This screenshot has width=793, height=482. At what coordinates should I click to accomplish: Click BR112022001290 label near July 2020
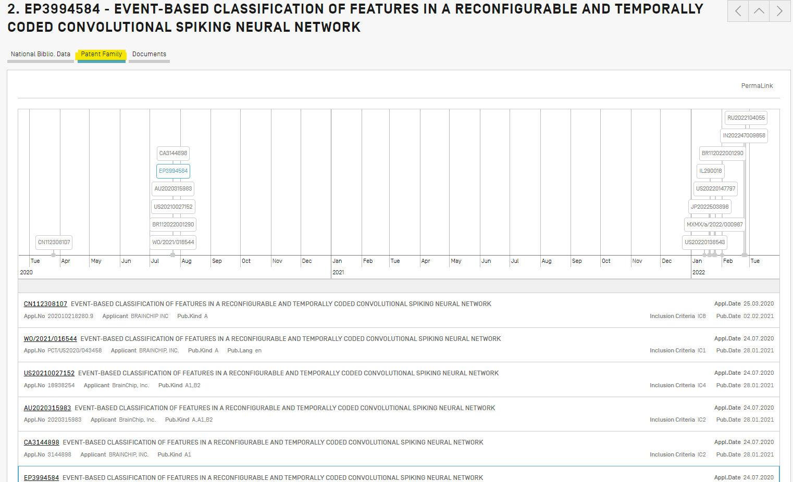coord(173,224)
